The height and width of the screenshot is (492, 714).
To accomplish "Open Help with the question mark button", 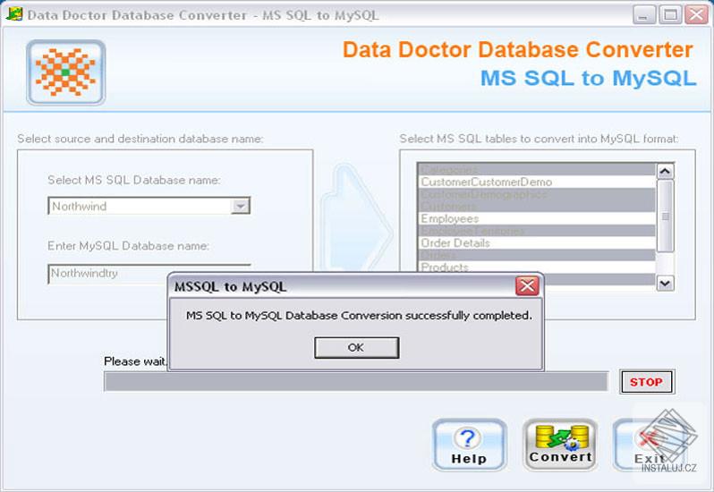I will coord(469,445).
